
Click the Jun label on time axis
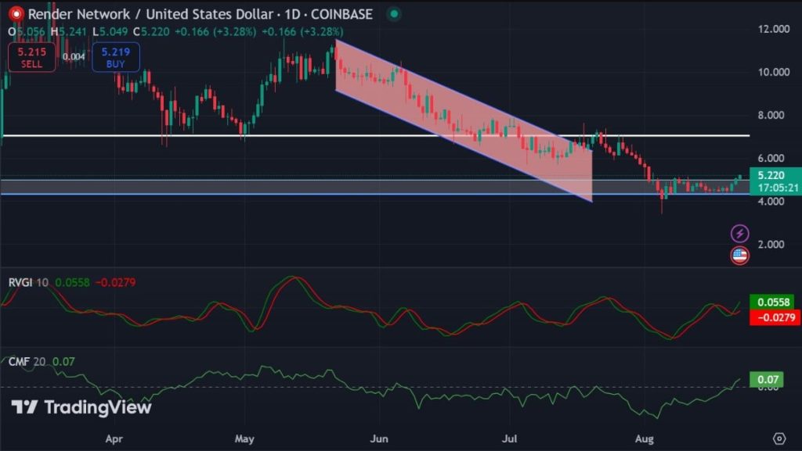379,438
